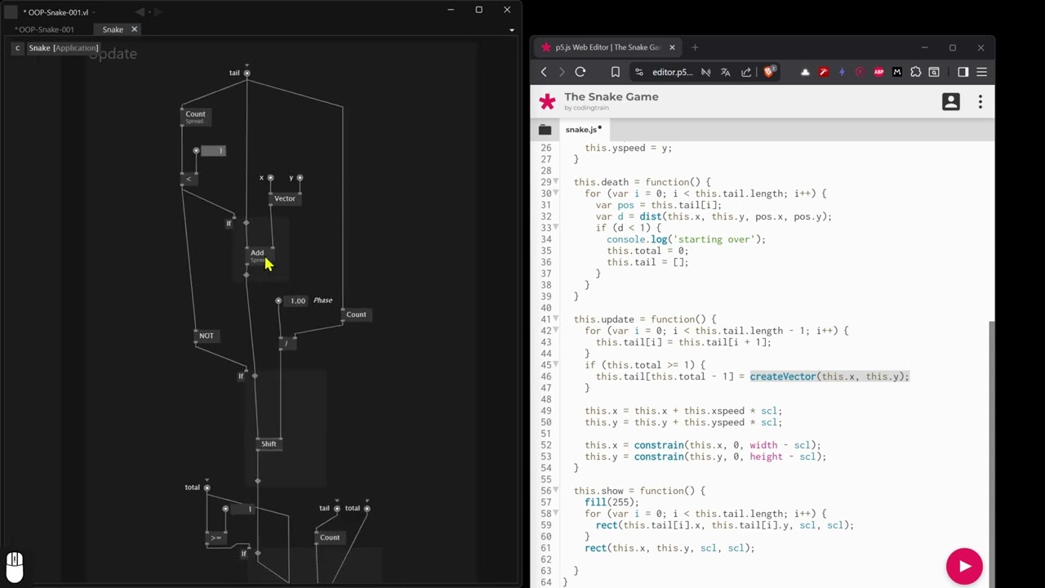Click the C category button beside Snake
1045x588 pixels.
[x=17, y=48]
